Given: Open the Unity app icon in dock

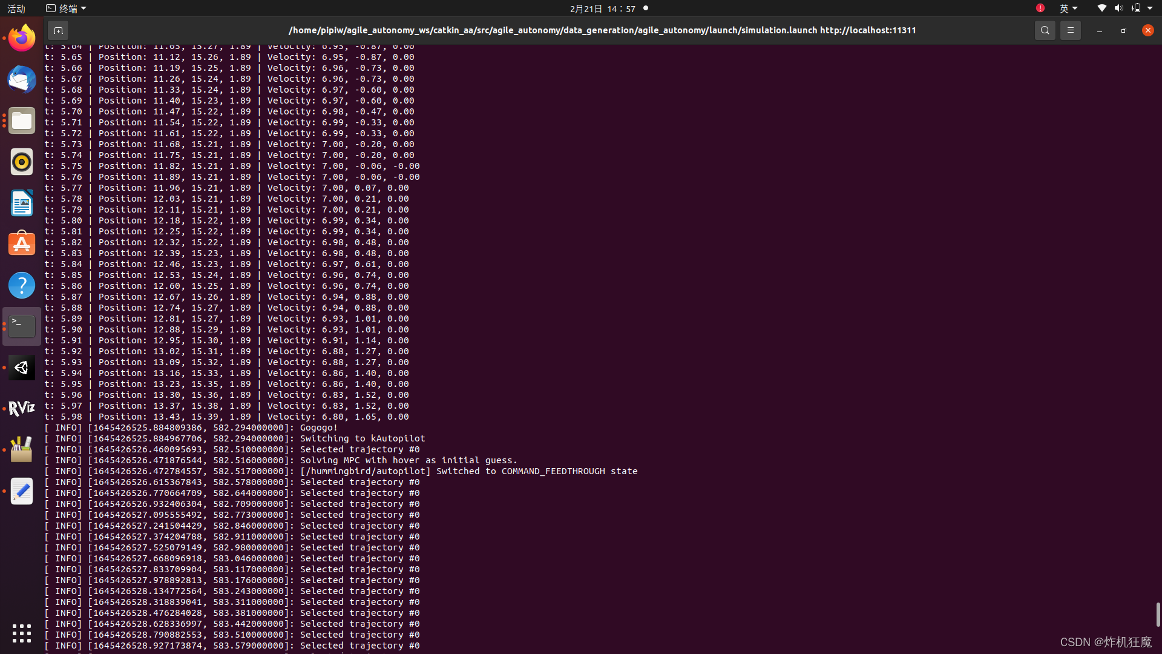Looking at the screenshot, I should pyautogui.click(x=22, y=368).
